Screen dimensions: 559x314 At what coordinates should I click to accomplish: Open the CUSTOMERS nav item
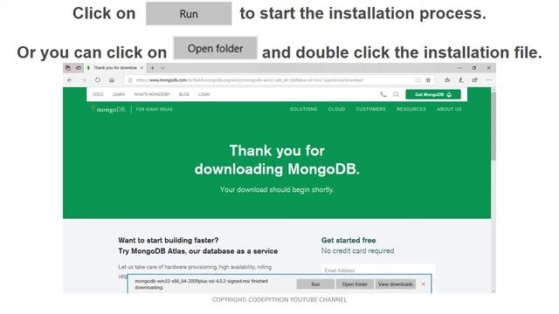coord(370,109)
